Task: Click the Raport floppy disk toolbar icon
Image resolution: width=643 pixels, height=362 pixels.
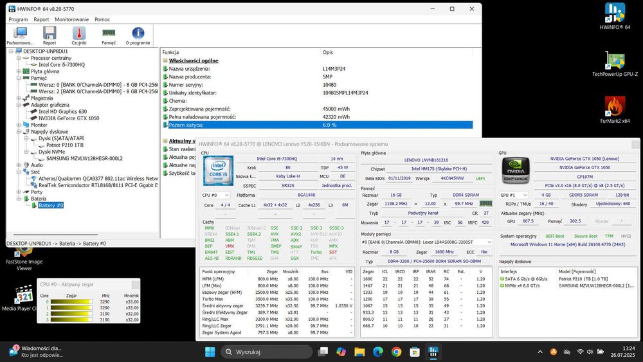Action: [50, 35]
